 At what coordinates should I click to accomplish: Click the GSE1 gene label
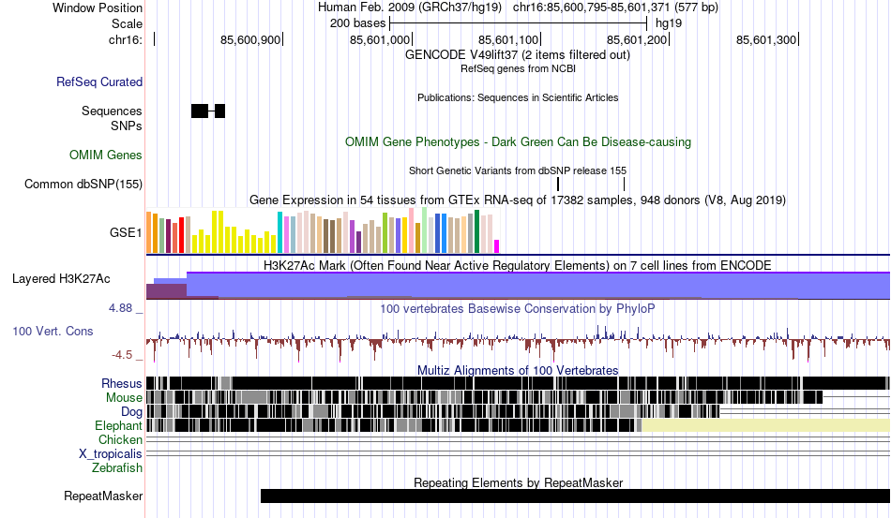125,232
